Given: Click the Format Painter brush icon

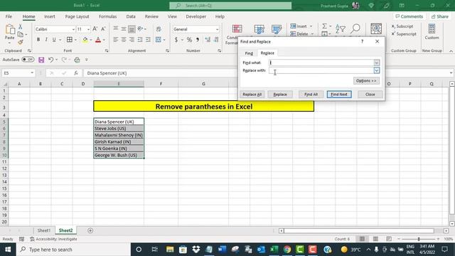Looking at the screenshot, I should tap(21, 42).
